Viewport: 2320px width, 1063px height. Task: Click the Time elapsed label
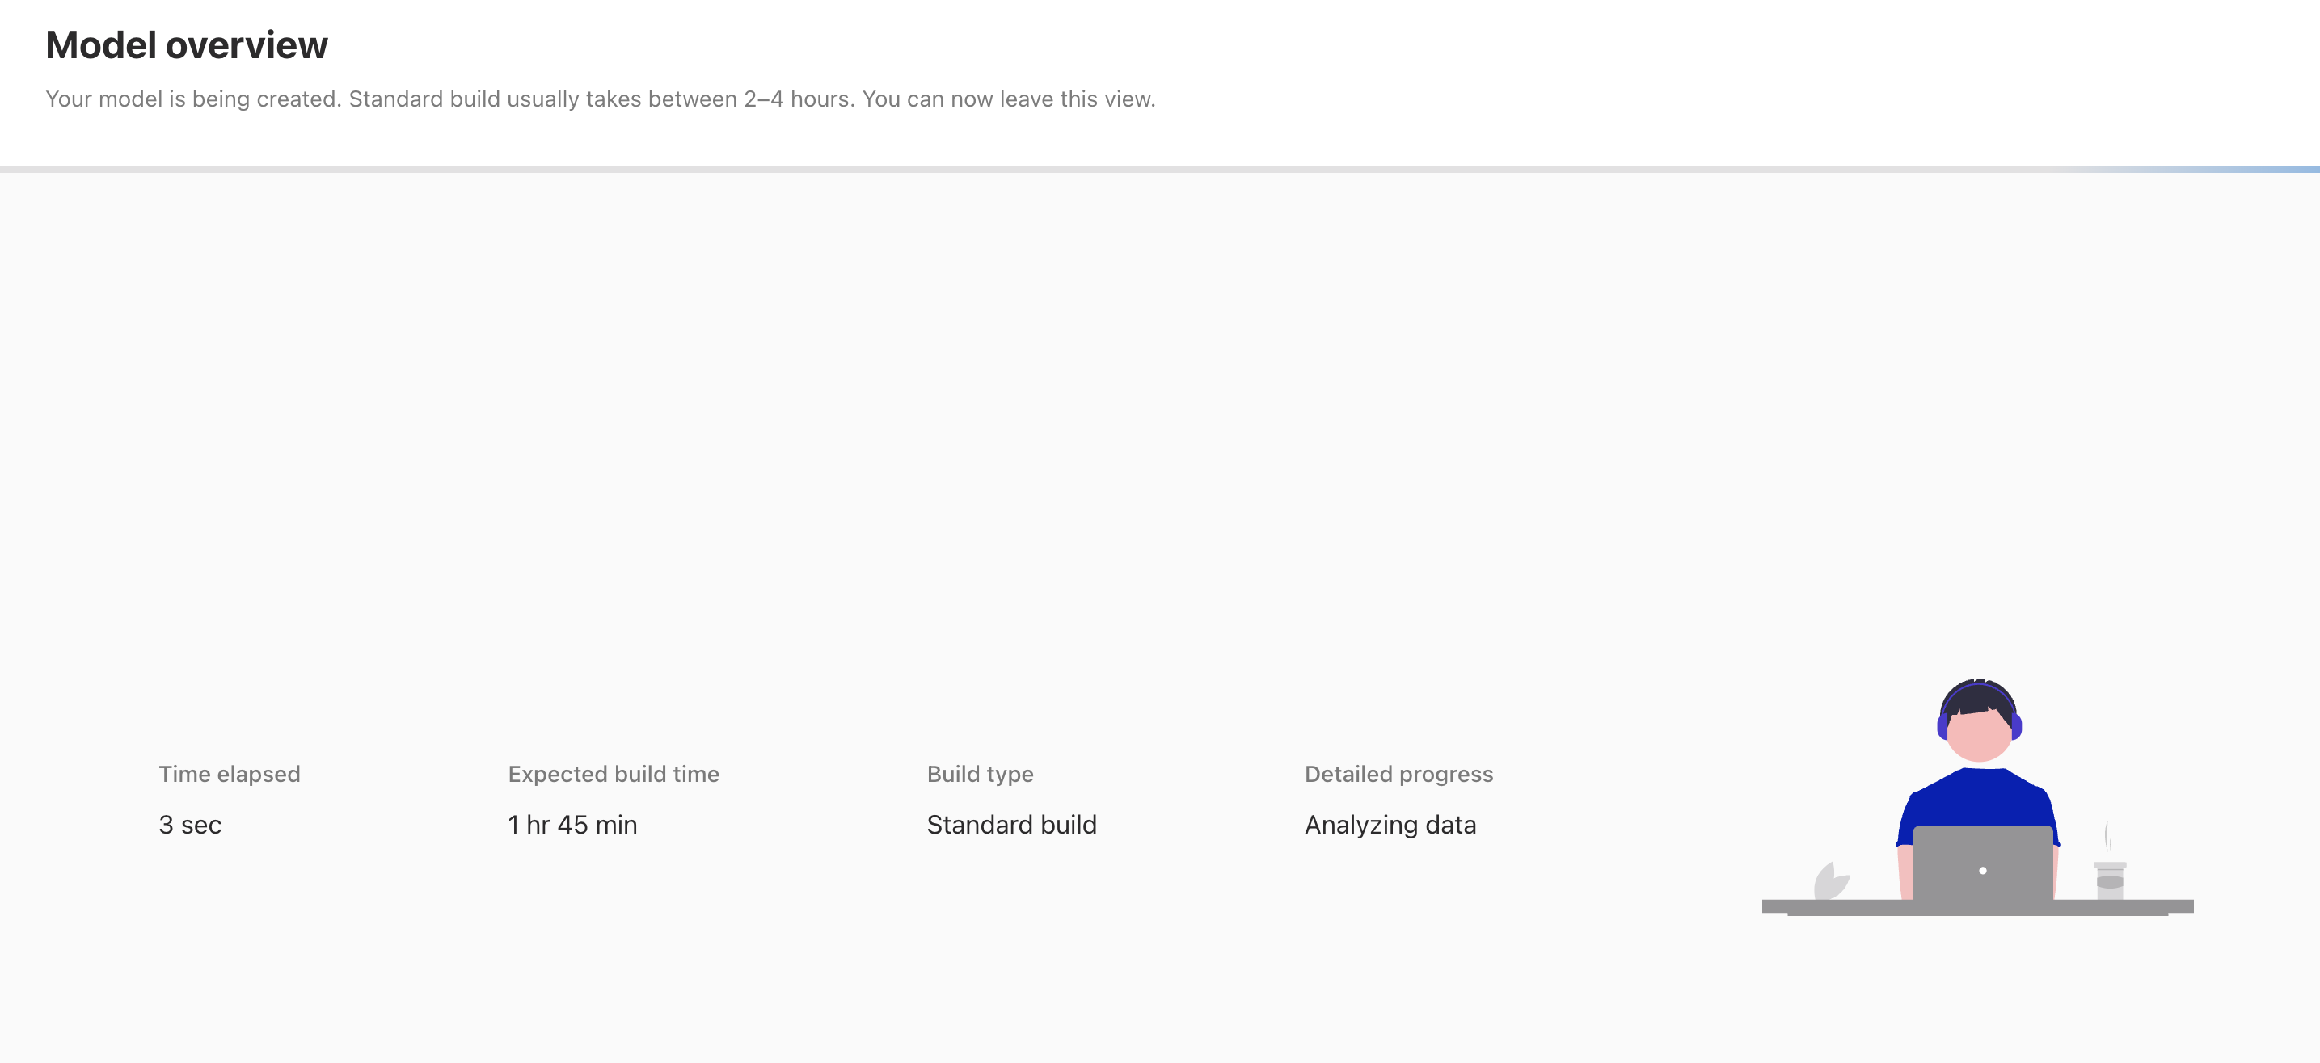(230, 774)
